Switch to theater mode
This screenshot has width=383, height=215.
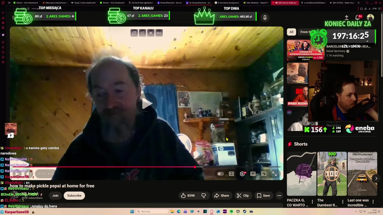point(253,174)
